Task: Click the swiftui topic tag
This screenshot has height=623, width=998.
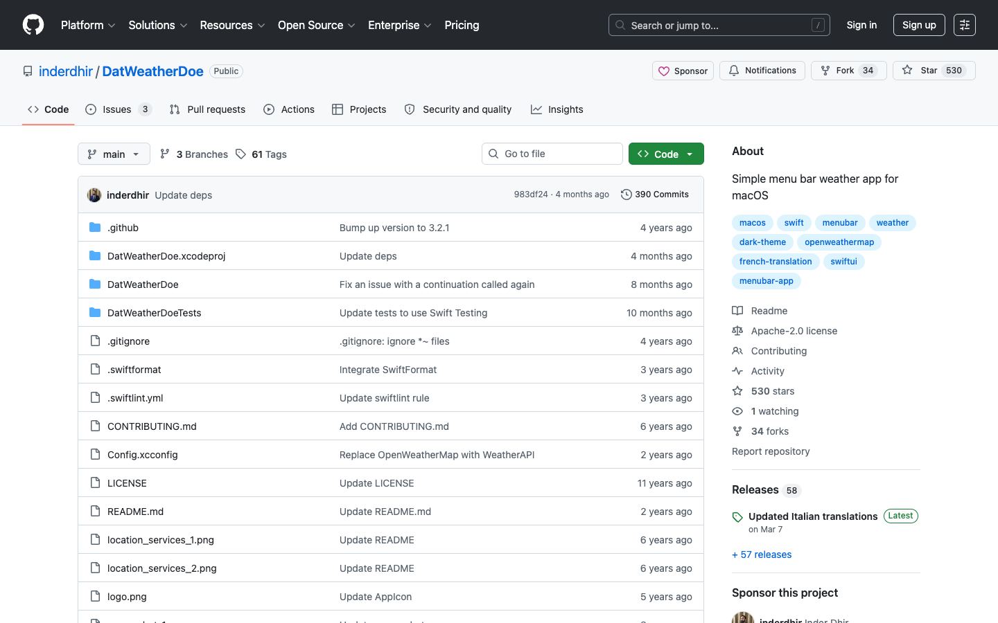Action: (844, 262)
